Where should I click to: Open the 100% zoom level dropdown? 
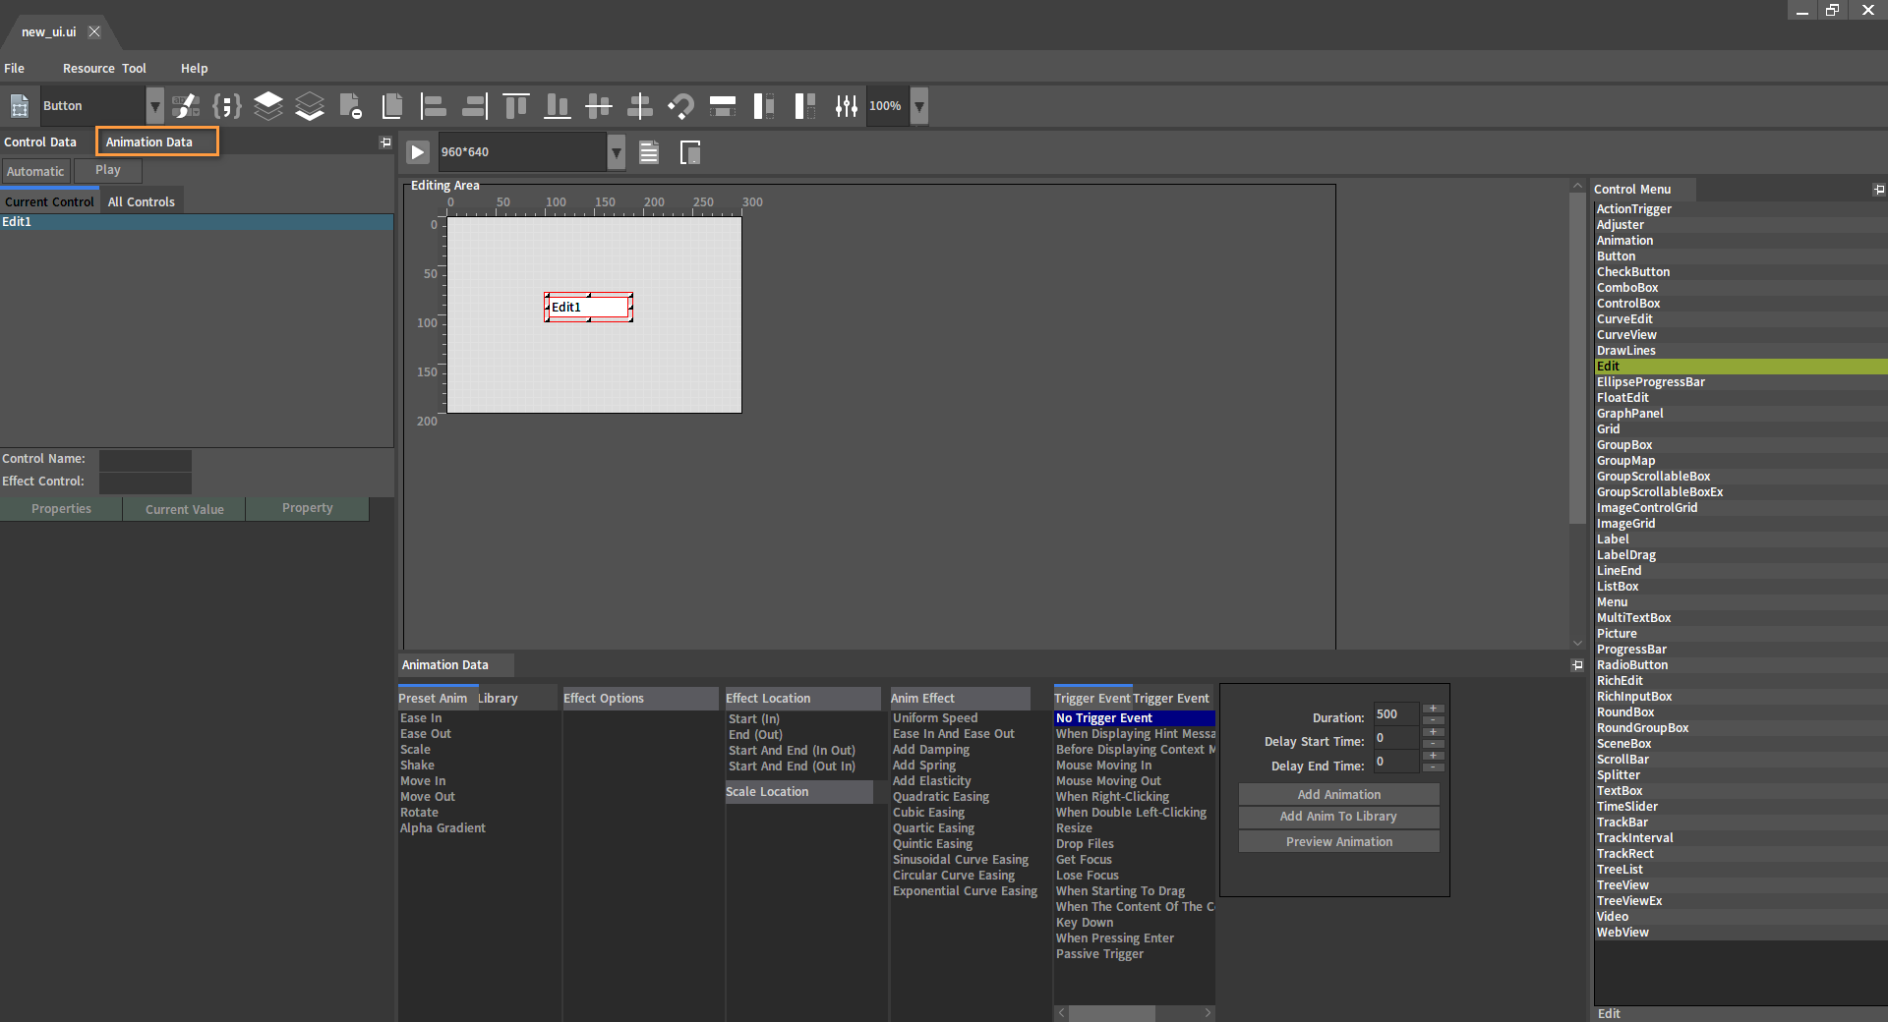click(x=919, y=106)
